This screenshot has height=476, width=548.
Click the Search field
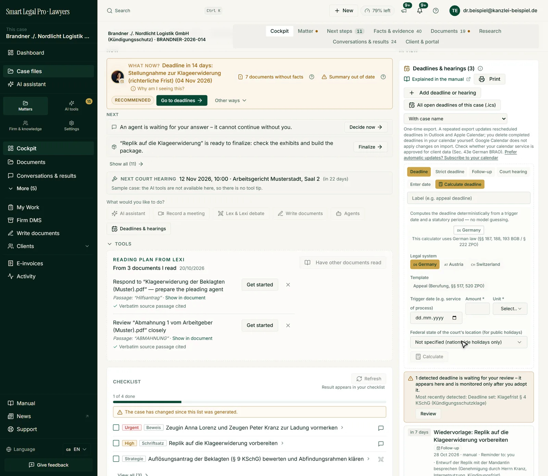164,11
